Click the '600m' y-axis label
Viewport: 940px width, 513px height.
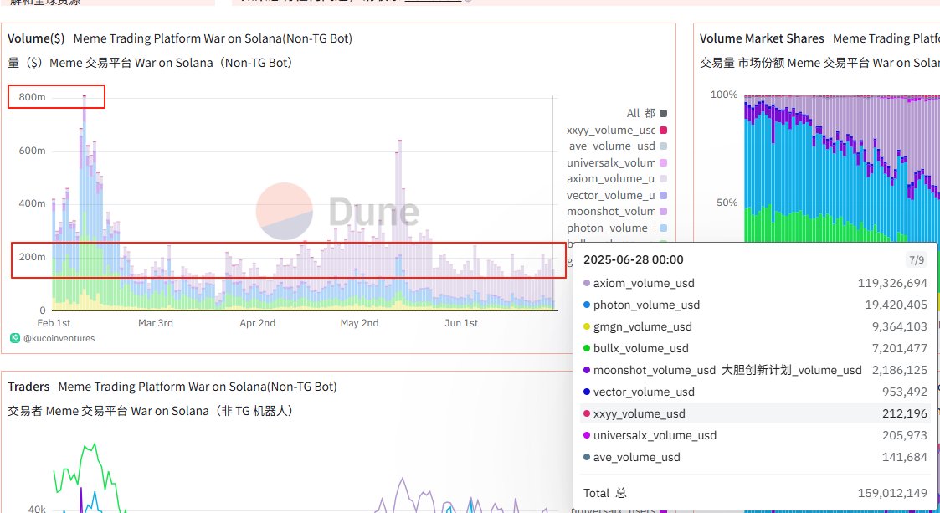click(32, 151)
